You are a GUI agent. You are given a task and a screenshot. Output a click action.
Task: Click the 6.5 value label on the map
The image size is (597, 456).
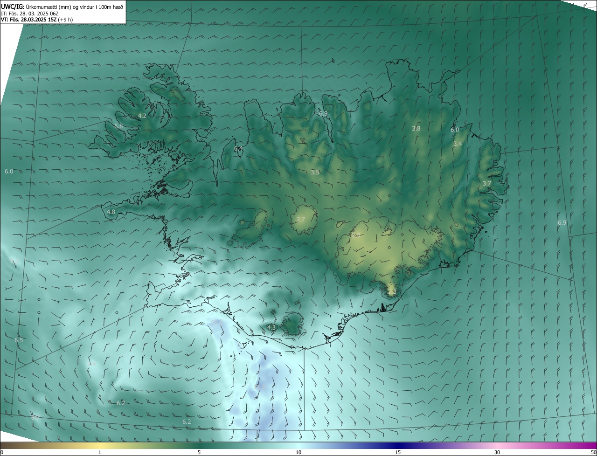click(x=19, y=340)
